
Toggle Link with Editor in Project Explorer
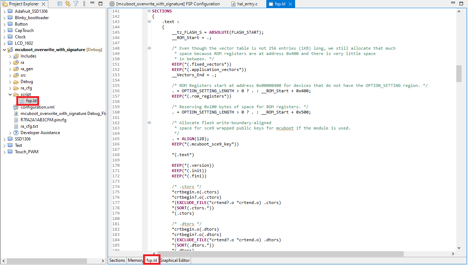coord(68,4)
